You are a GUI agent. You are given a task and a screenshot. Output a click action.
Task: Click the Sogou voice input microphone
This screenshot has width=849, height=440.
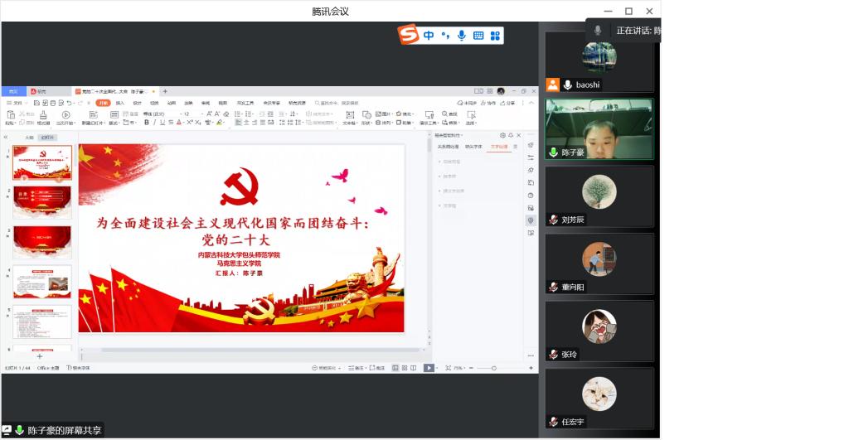(x=462, y=36)
